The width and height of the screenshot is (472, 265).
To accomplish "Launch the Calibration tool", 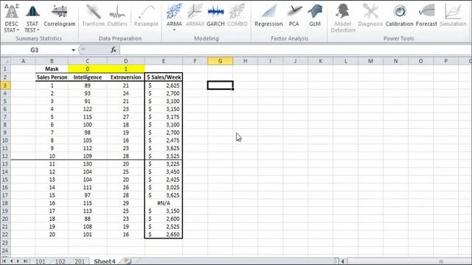I will point(399,15).
